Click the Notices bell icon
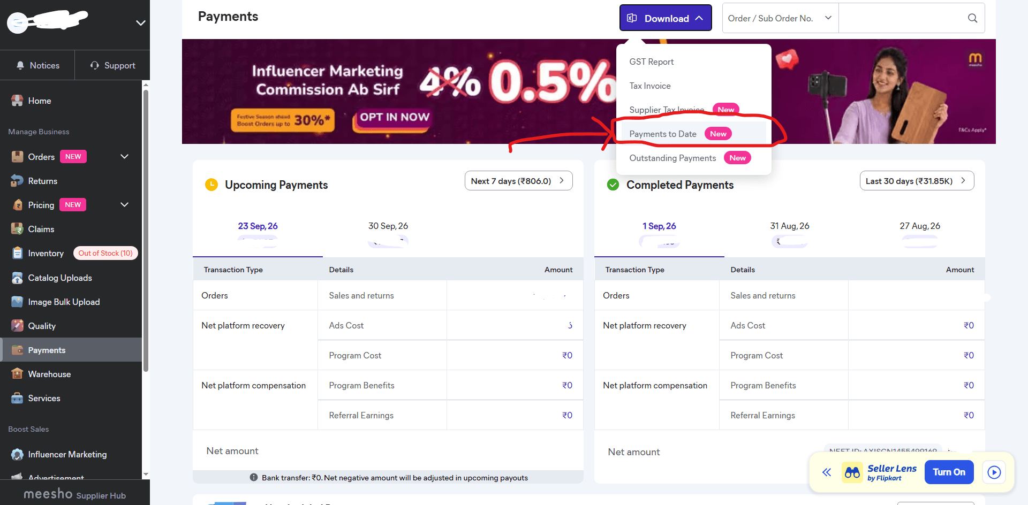The image size is (1028, 505). (x=20, y=65)
